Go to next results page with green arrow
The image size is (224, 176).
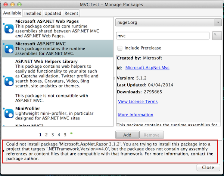71,133
